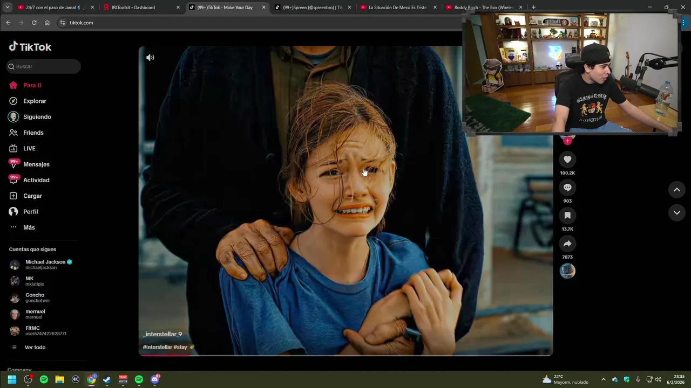
Task: Switch to 'La Situación De Messi Es Triste' tab
Action: (397, 8)
